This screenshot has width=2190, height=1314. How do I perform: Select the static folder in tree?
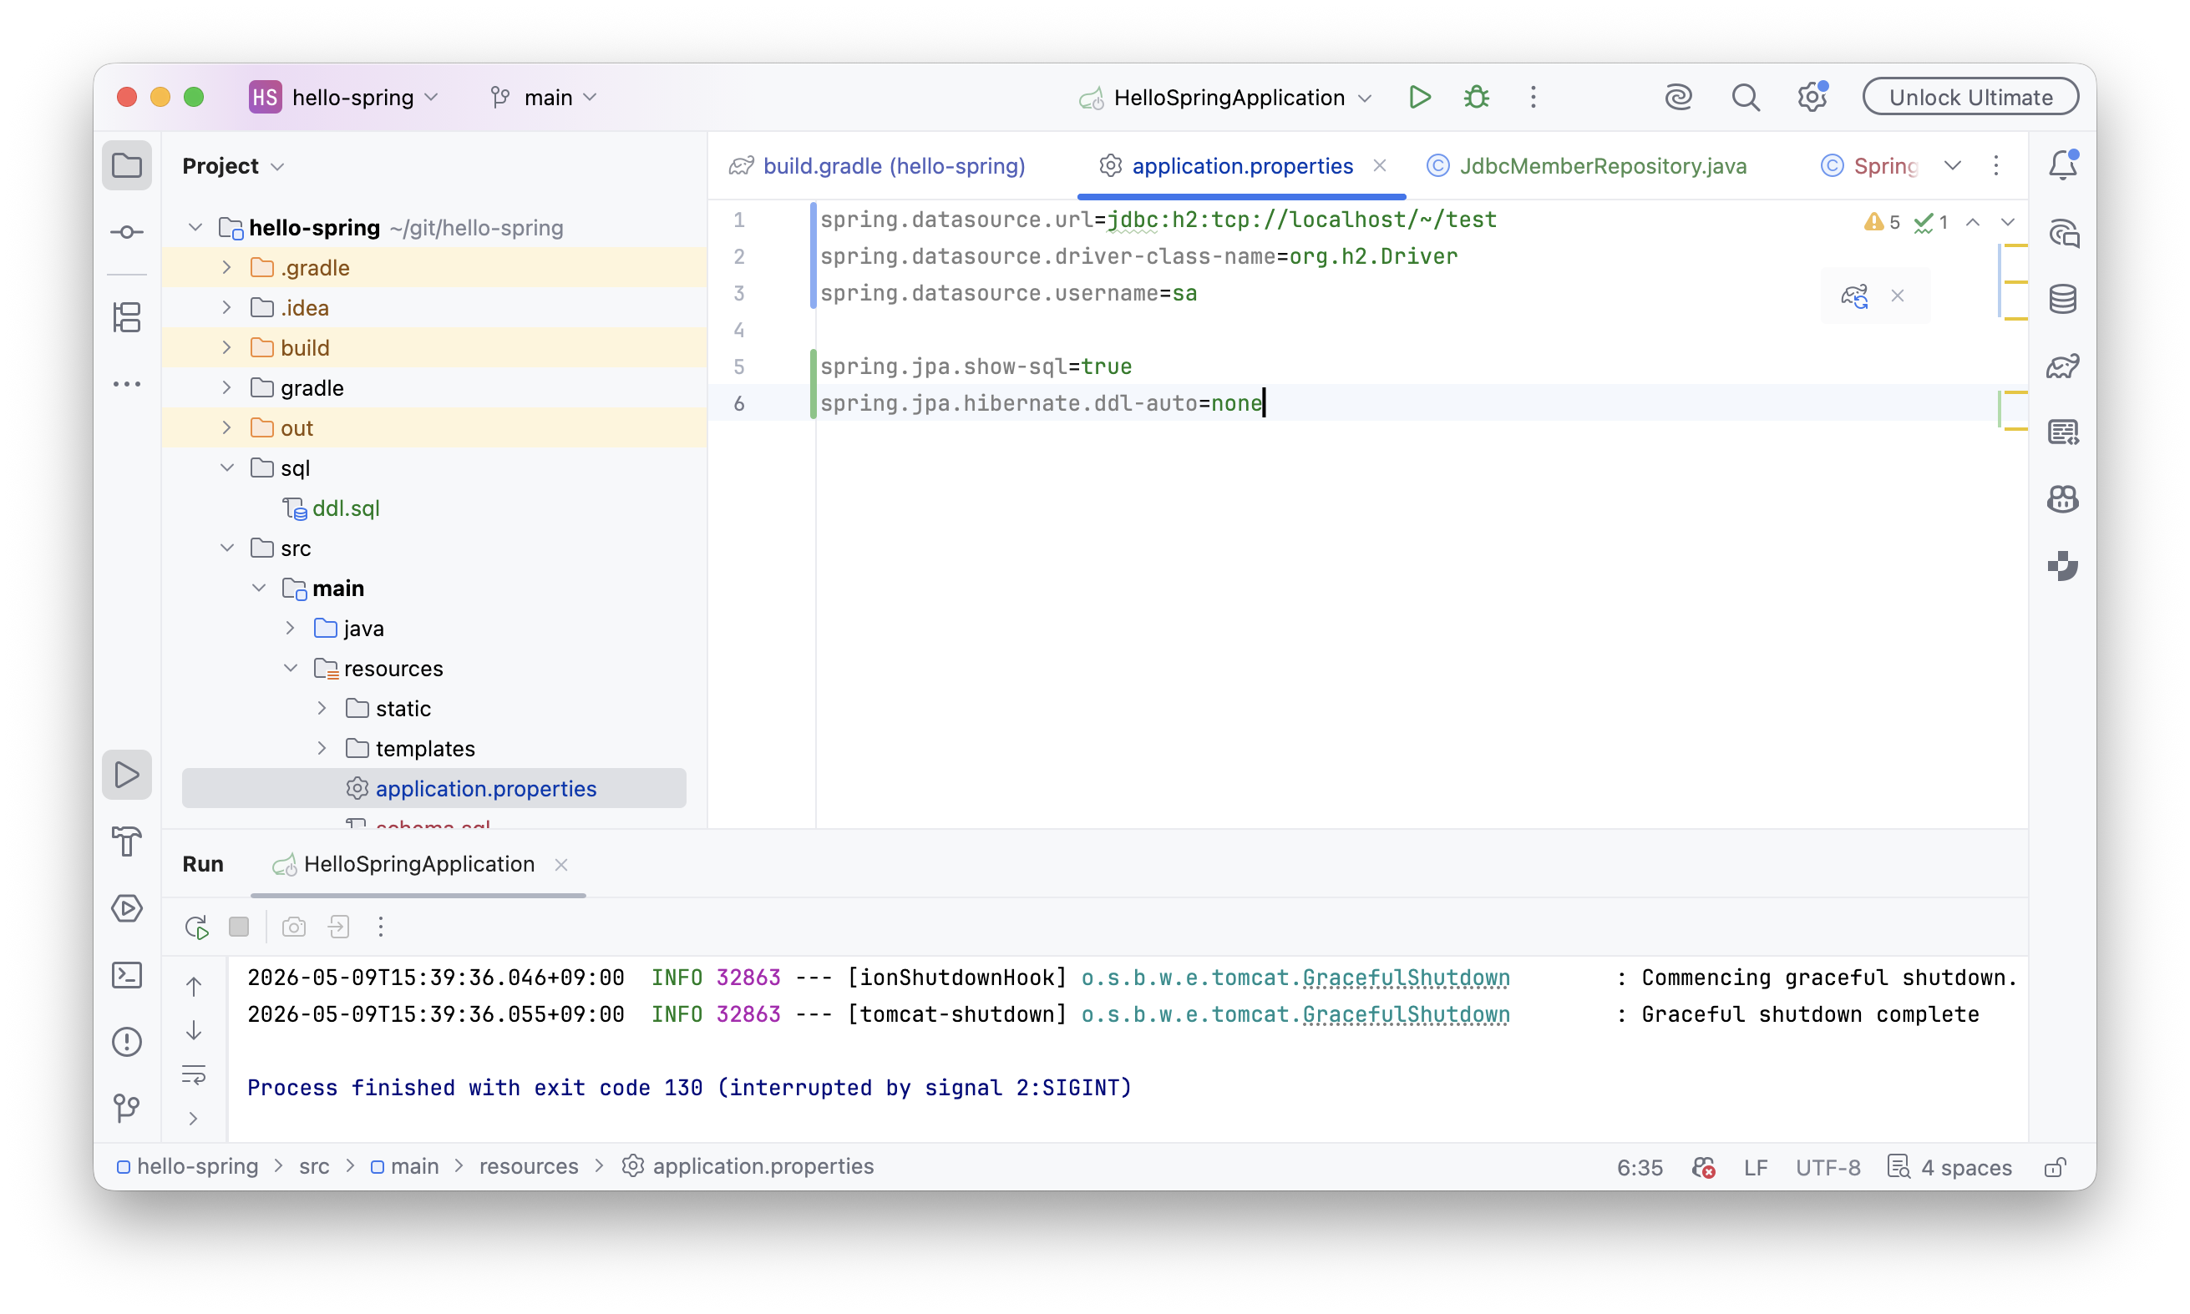pyautogui.click(x=403, y=709)
